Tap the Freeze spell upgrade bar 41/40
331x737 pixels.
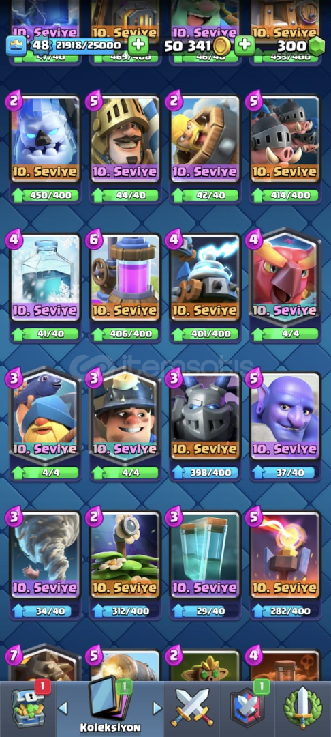tap(46, 334)
